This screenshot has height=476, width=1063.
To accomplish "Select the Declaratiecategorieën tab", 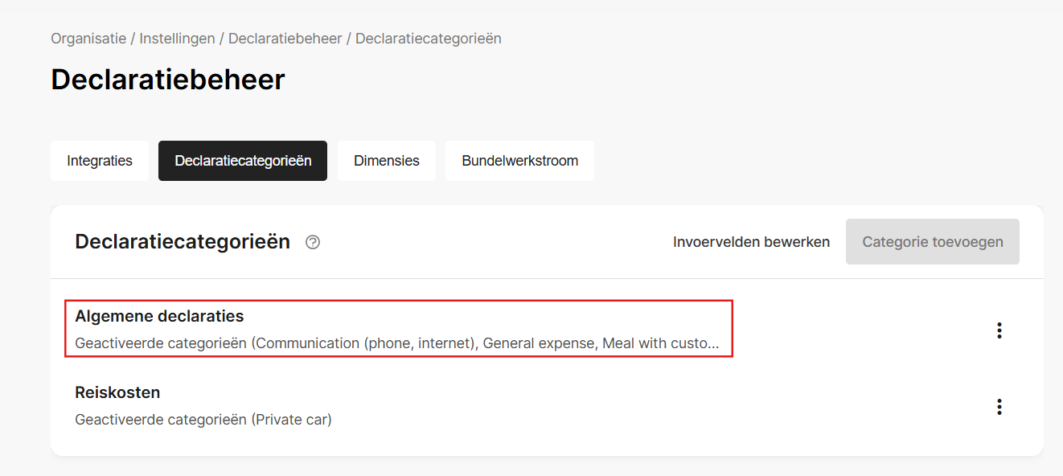I will tap(243, 161).
